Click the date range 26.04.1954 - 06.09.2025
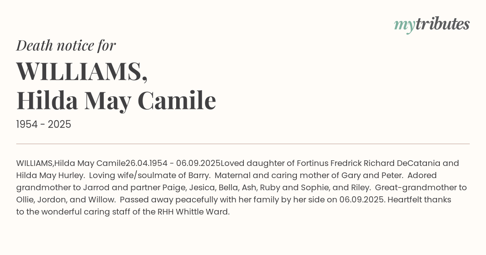 click(173, 164)
